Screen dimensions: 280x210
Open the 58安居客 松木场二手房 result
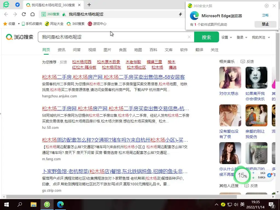point(113,77)
